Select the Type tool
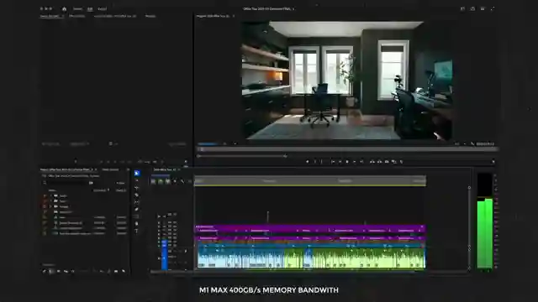Screen dimensions: 538x302 pyautogui.click(x=137, y=231)
